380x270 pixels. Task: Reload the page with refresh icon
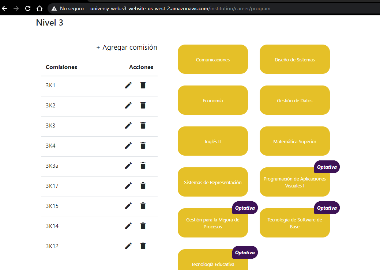click(28, 8)
